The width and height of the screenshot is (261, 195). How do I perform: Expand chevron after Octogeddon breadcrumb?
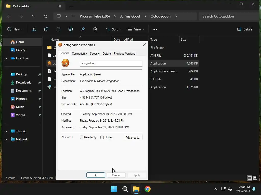[176, 16]
